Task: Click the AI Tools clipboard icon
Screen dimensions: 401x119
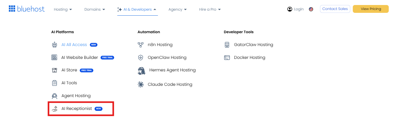Action: click(x=55, y=83)
